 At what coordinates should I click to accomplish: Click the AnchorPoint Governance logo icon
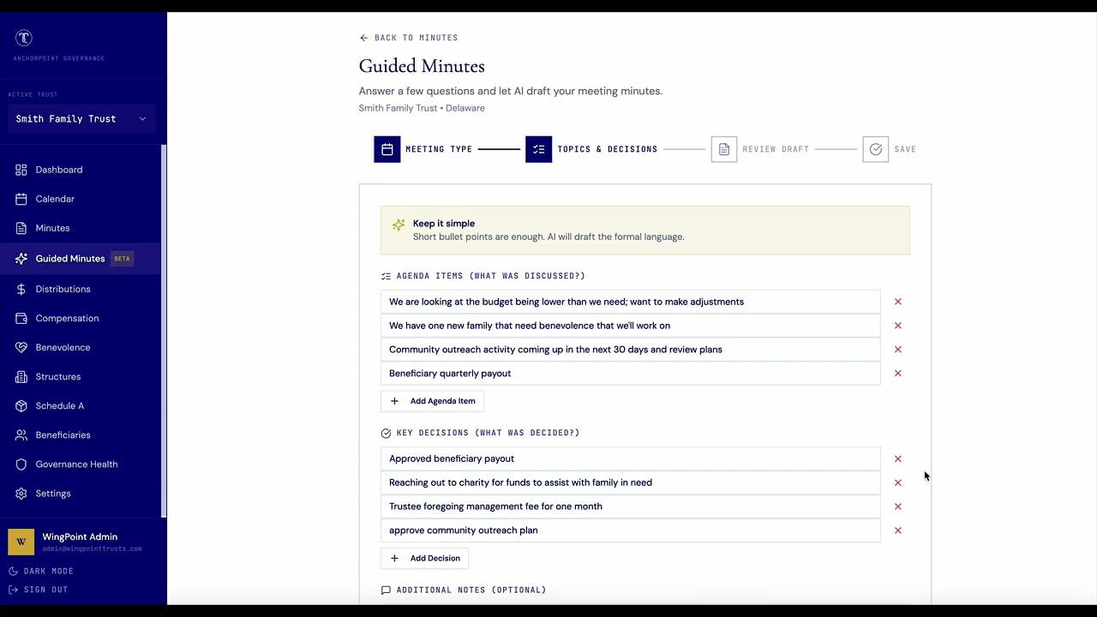tap(23, 38)
